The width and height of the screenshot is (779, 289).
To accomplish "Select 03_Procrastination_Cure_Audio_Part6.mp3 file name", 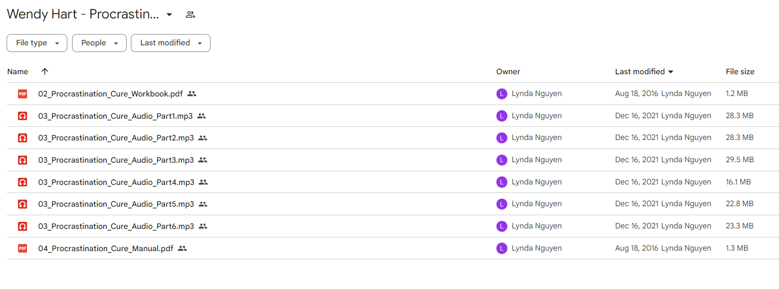I will (x=116, y=226).
